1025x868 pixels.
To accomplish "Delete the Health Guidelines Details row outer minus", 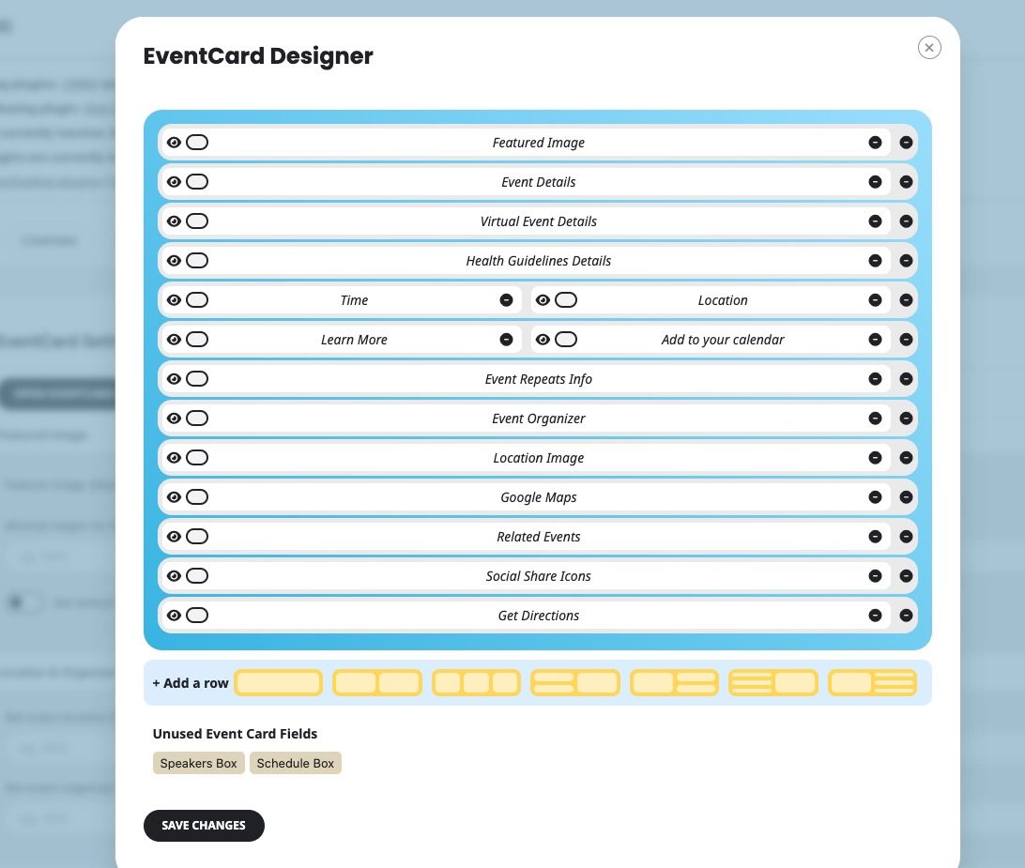I will click(x=906, y=261).
